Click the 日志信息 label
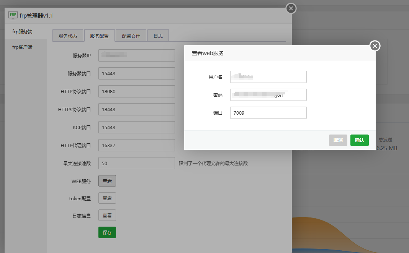The width and height of the screenshot is (409, 253). click(x=82, y=216)
